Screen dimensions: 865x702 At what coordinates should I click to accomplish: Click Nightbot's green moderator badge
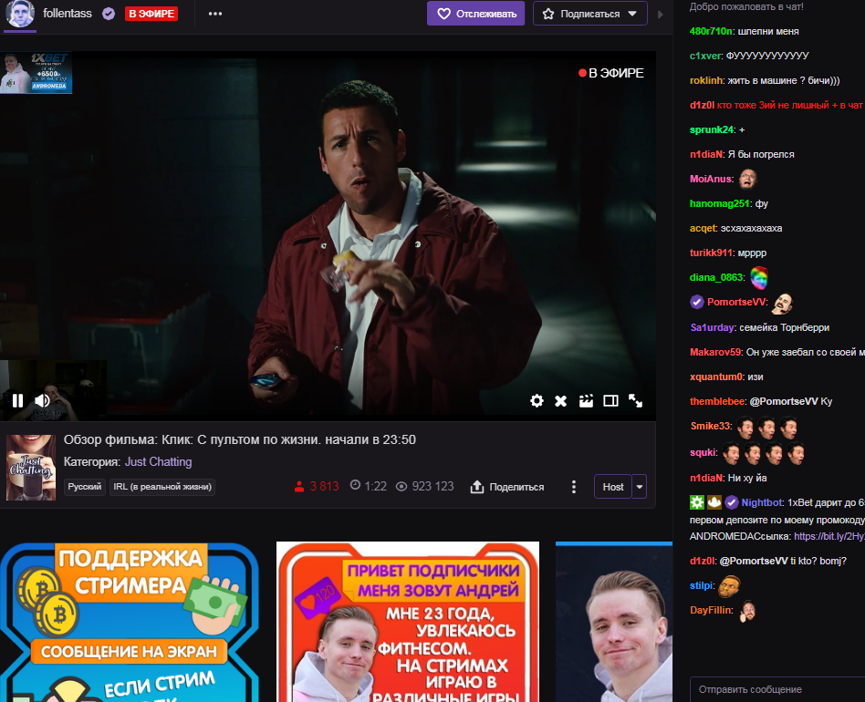(697, 502)
